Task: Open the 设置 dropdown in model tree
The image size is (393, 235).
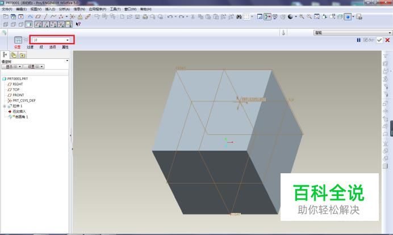Action: [34, 66]
